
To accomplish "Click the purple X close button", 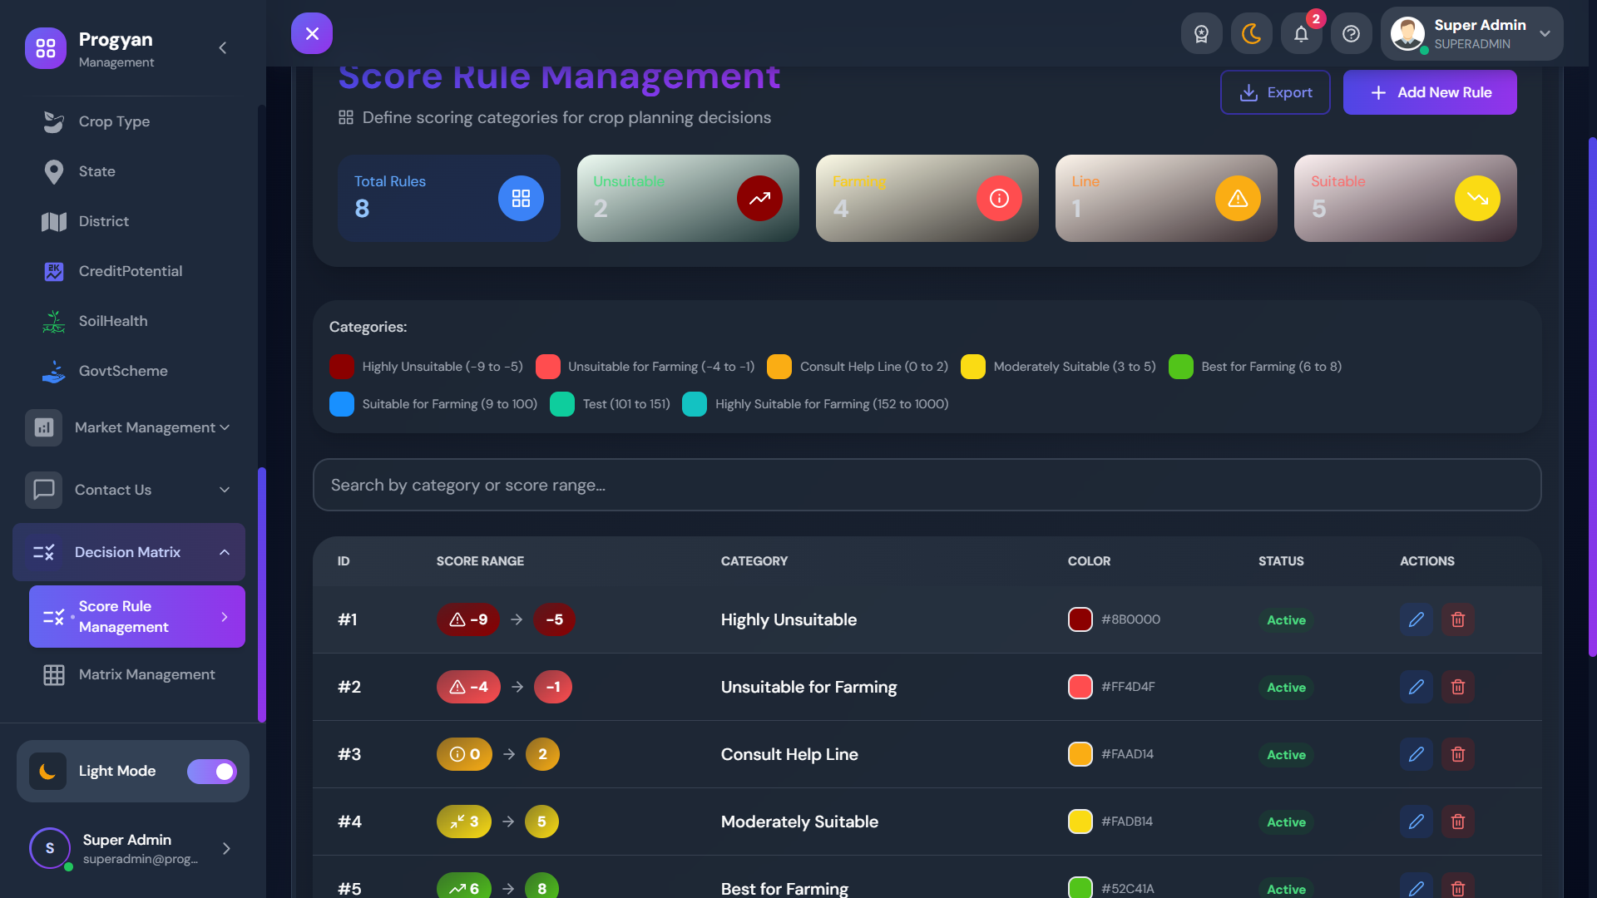I will (312, 33).
